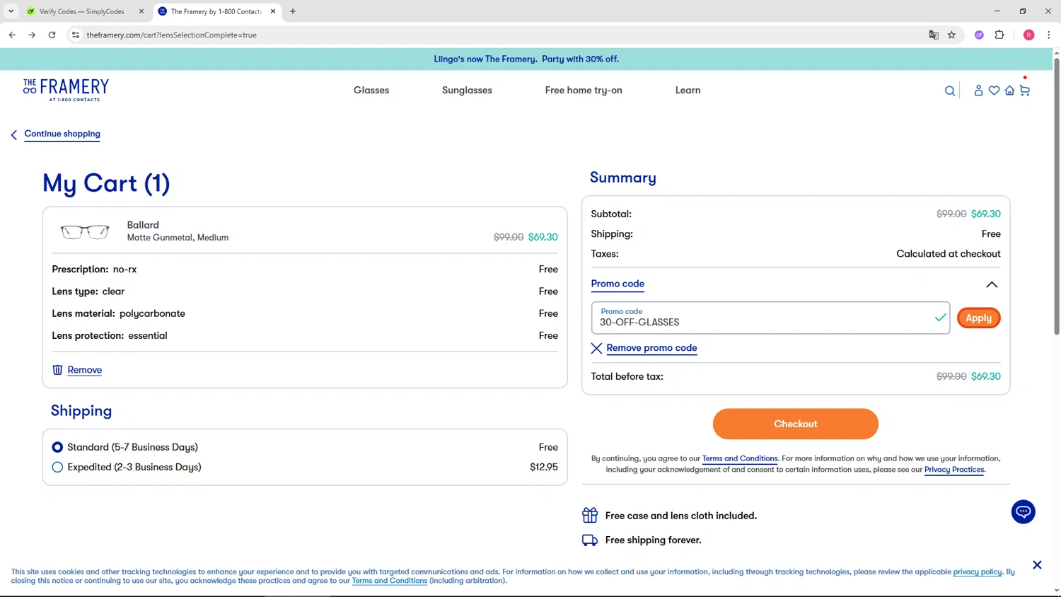Screen dimensions: 1061x597
Task: Click the browser reload button
Action: (52, 35)
